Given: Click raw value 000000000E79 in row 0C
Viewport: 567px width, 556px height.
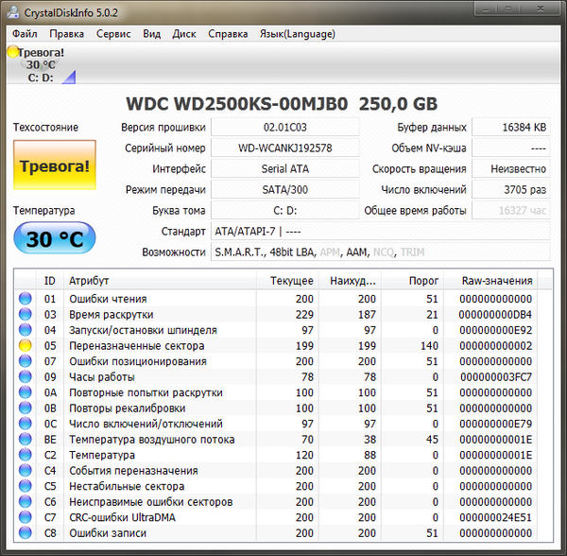Looking at the screenshot, I should pyautogui.click(x=496, y=424).
